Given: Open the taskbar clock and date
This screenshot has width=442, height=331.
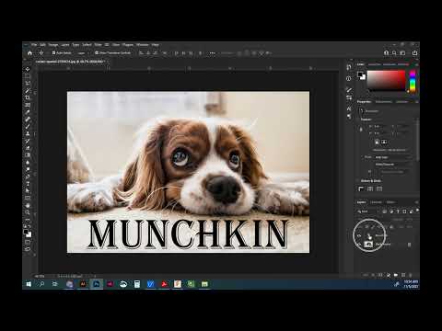Looking at the screenshot, I should click(x=411, y=284).
